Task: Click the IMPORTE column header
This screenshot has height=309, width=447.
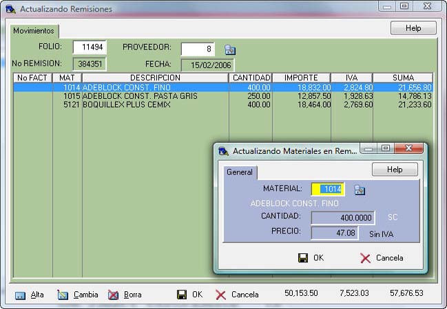Action: [301, 78]
